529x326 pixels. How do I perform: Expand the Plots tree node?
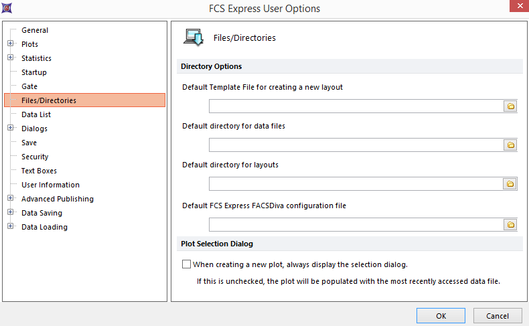click(x=11, y=44)
